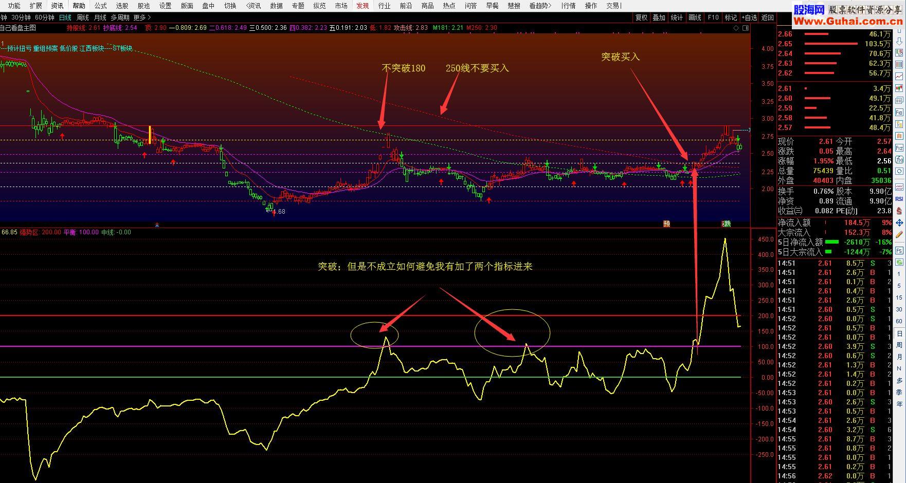Open the 选股 menu
Viewport: 906px width, 483px height.
point(122,6)
